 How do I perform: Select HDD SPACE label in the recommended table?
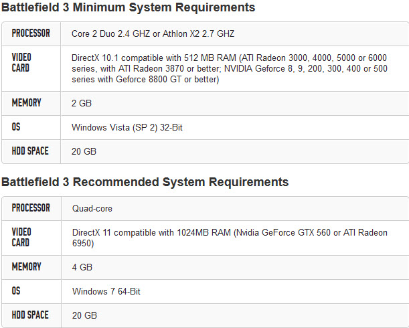(30, 315)
